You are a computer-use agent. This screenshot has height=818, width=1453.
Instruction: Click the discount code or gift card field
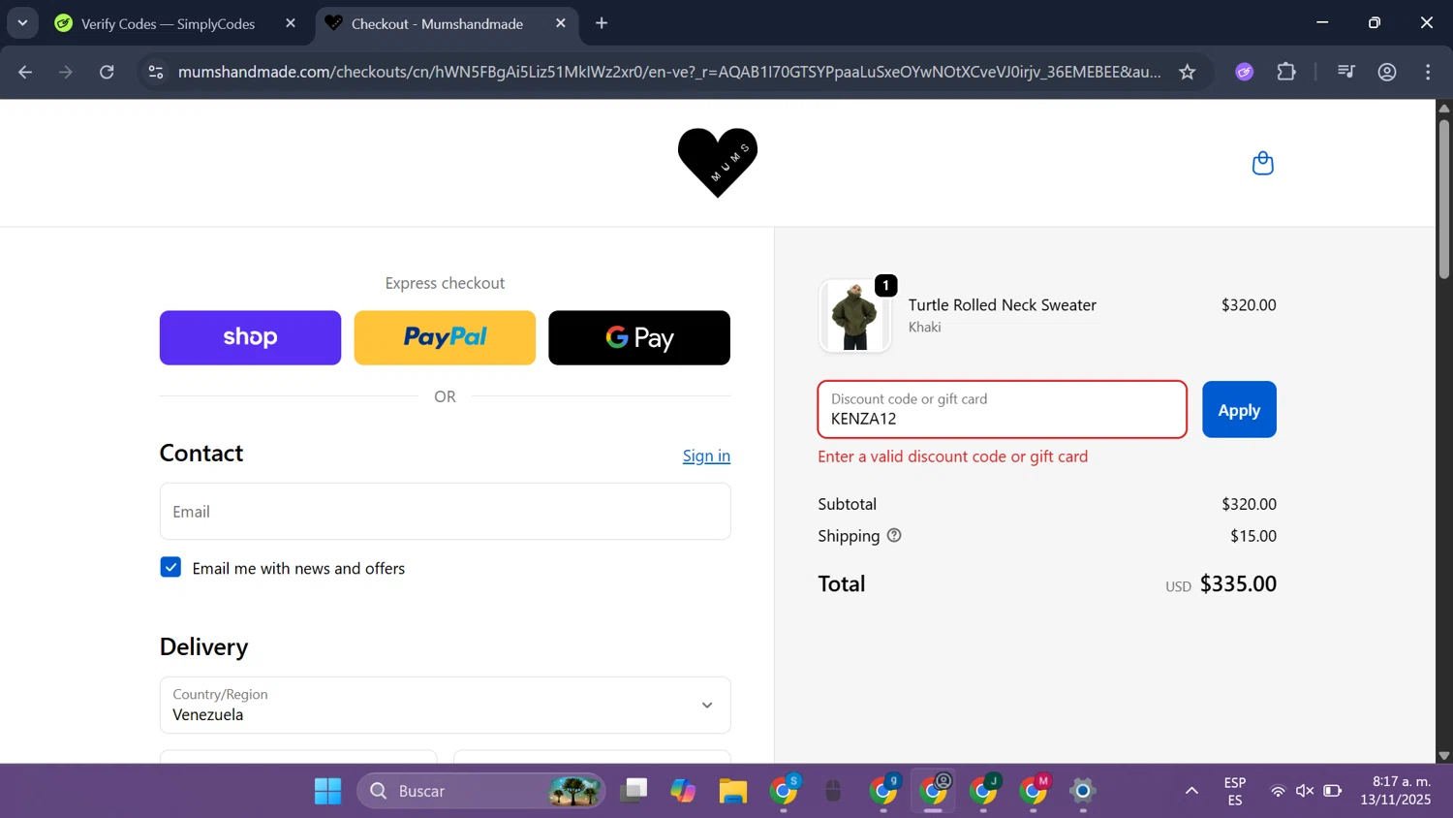[1002, 409]
